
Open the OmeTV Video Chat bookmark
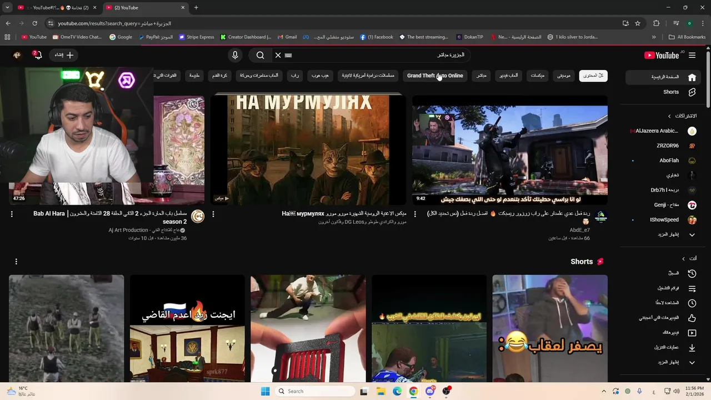pos(77,37)
